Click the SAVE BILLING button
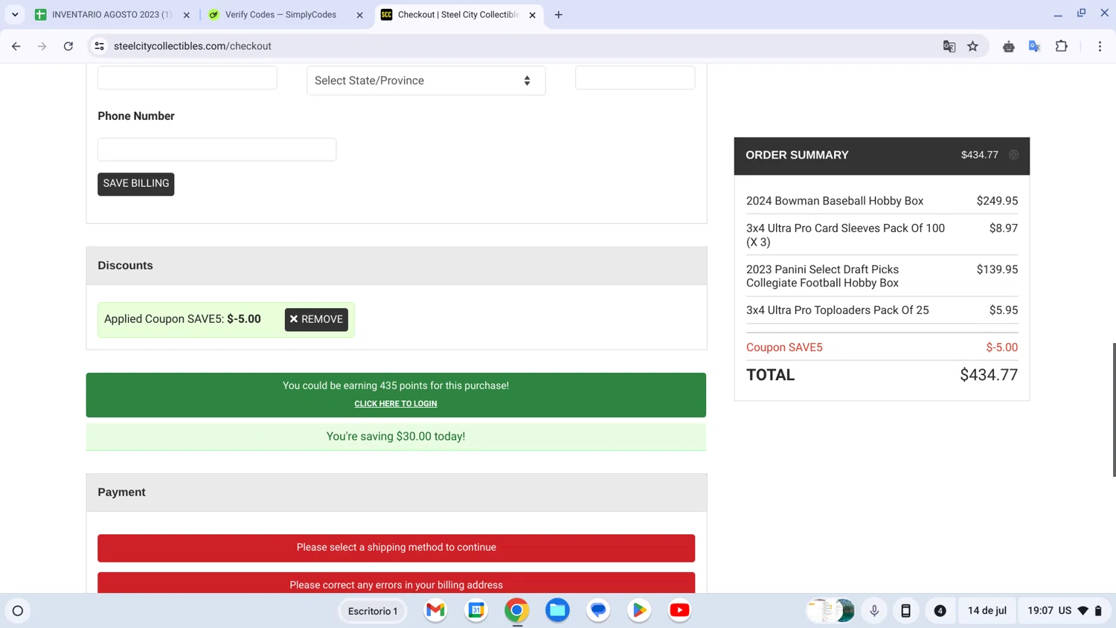This screenshot has width=1116, height=628. [135, 184]
